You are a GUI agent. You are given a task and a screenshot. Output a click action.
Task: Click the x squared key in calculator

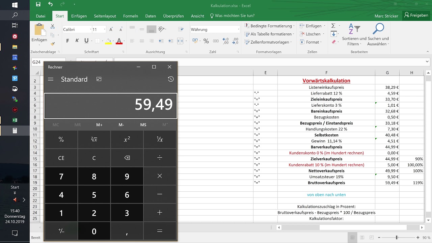127,139
